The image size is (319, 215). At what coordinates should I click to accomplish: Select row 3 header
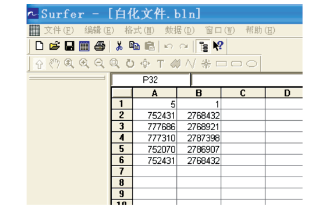tap(122, 127)
